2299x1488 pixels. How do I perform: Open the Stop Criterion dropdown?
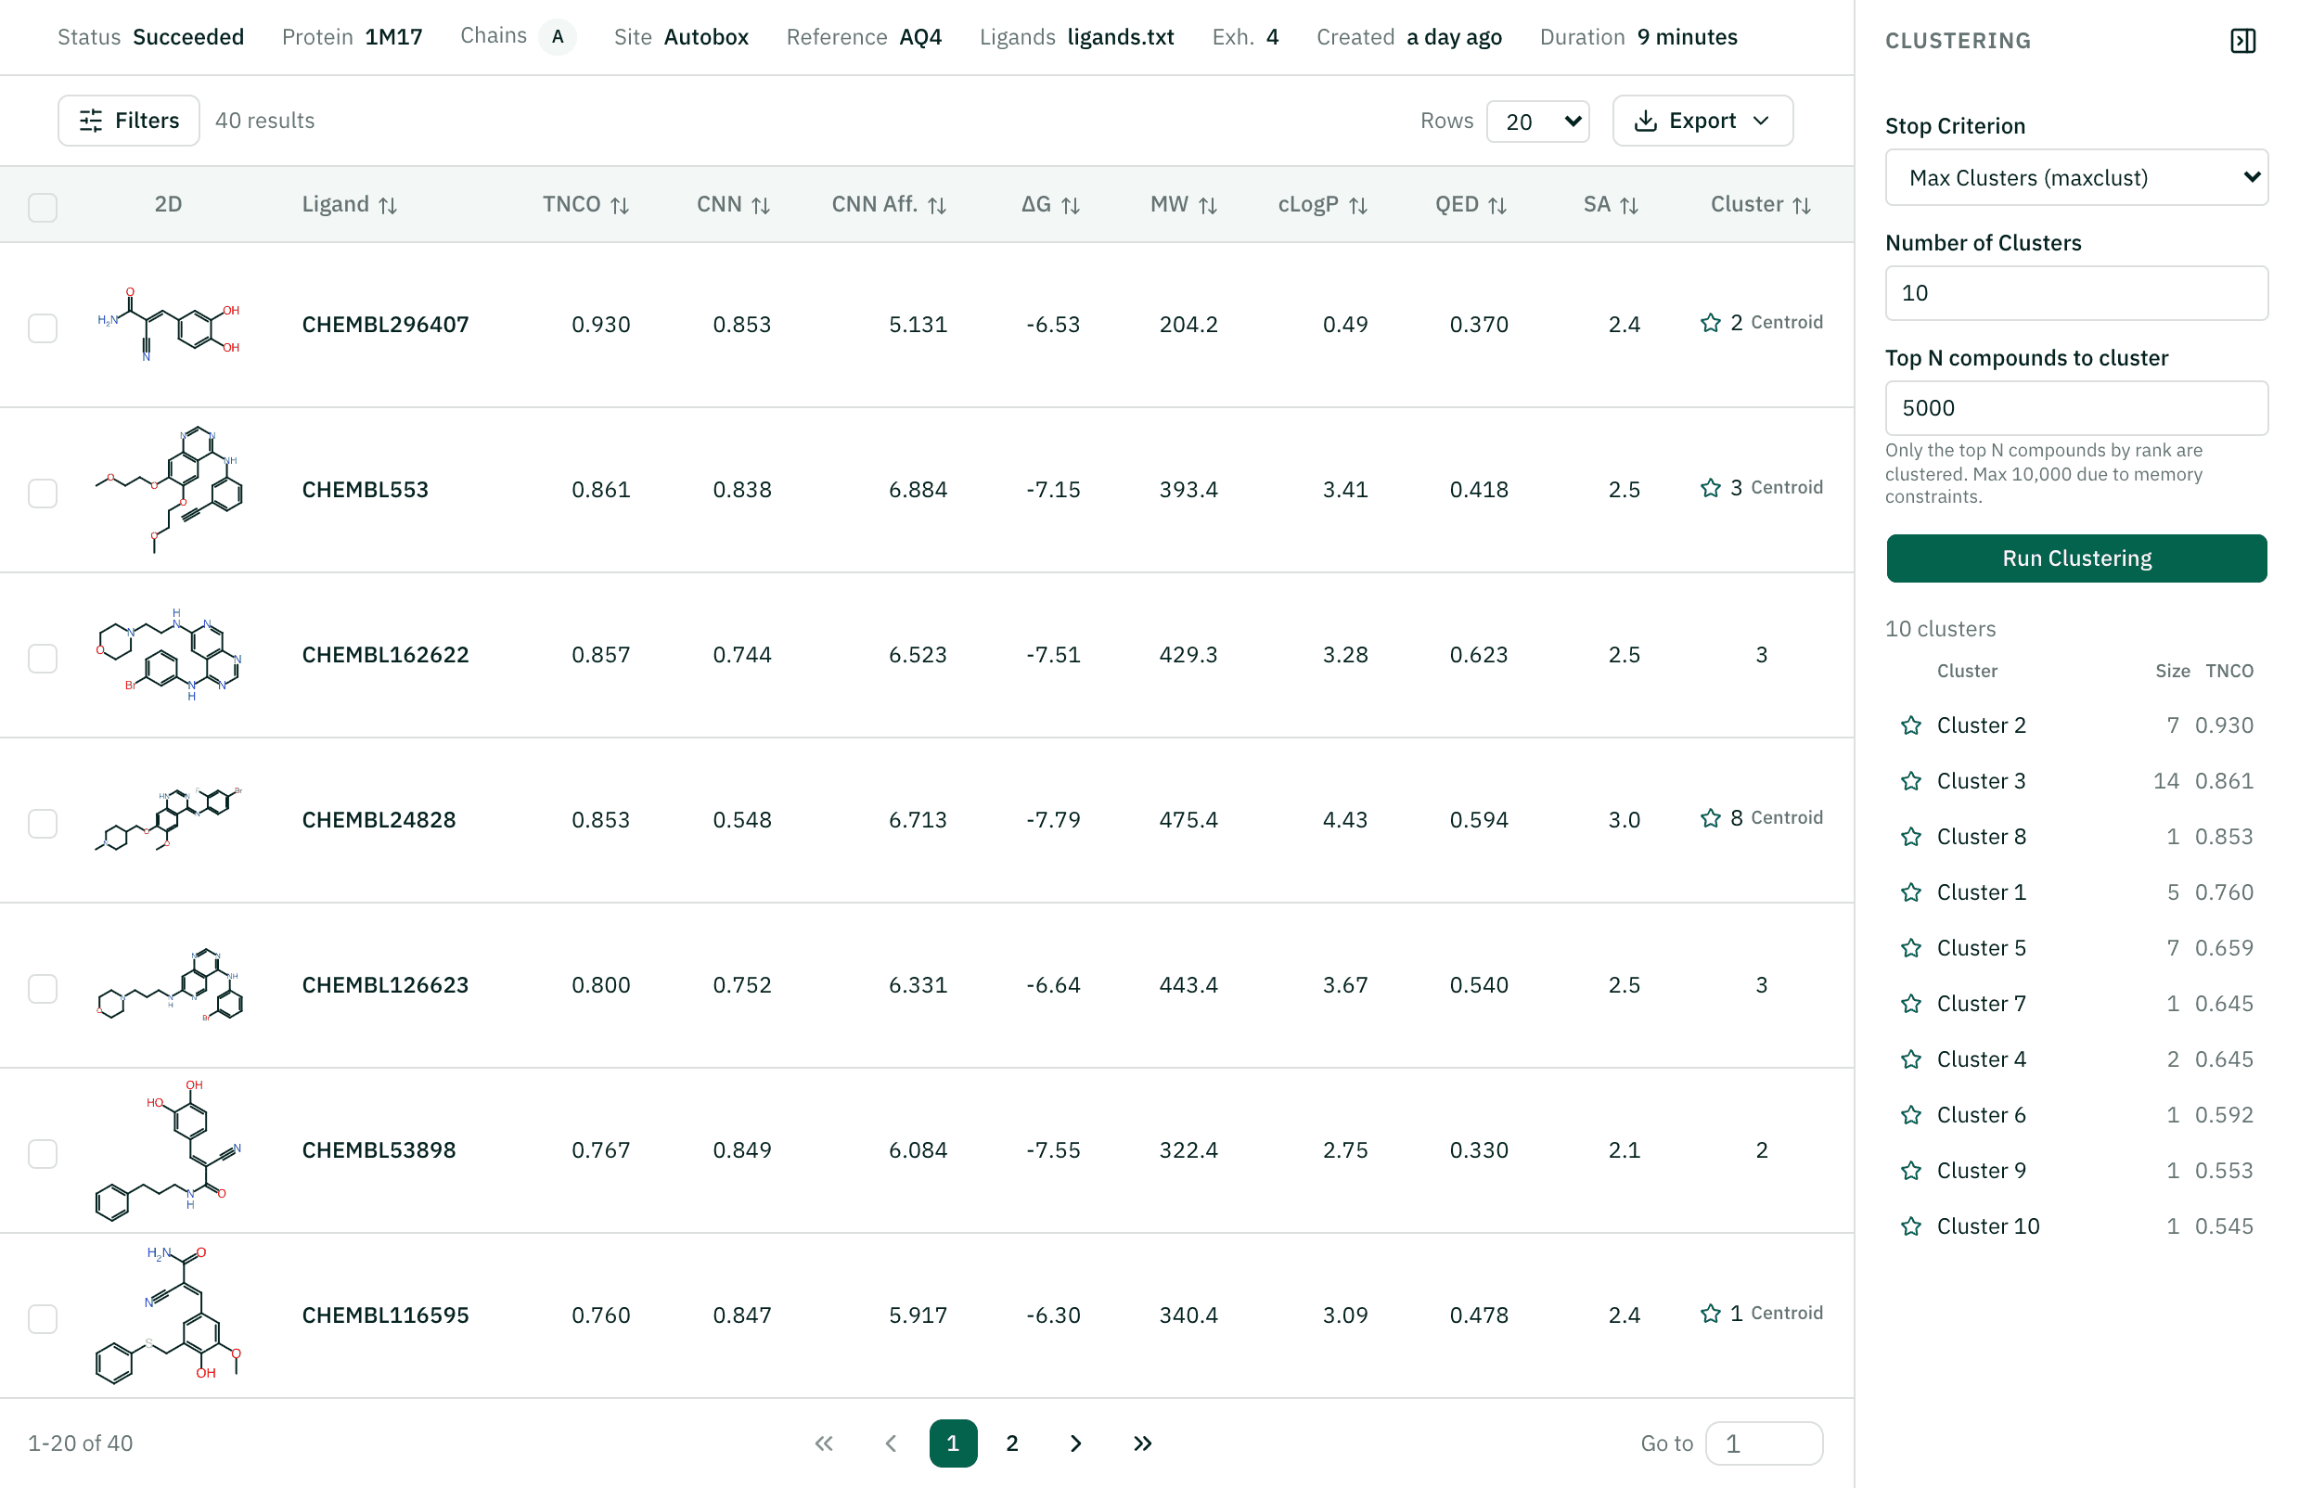[2077, 176]
